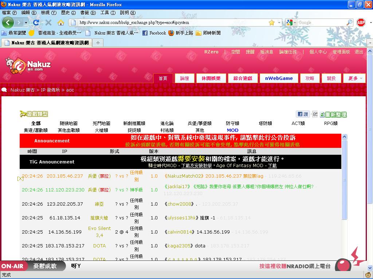373x279 pixels.
Task: Click the red Announcement complaint banner
Action: pyautogui.click(x=180, y=141)
